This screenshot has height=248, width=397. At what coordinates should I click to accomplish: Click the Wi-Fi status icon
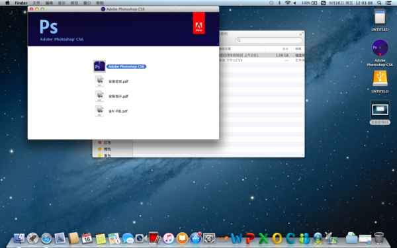point(287,3)
